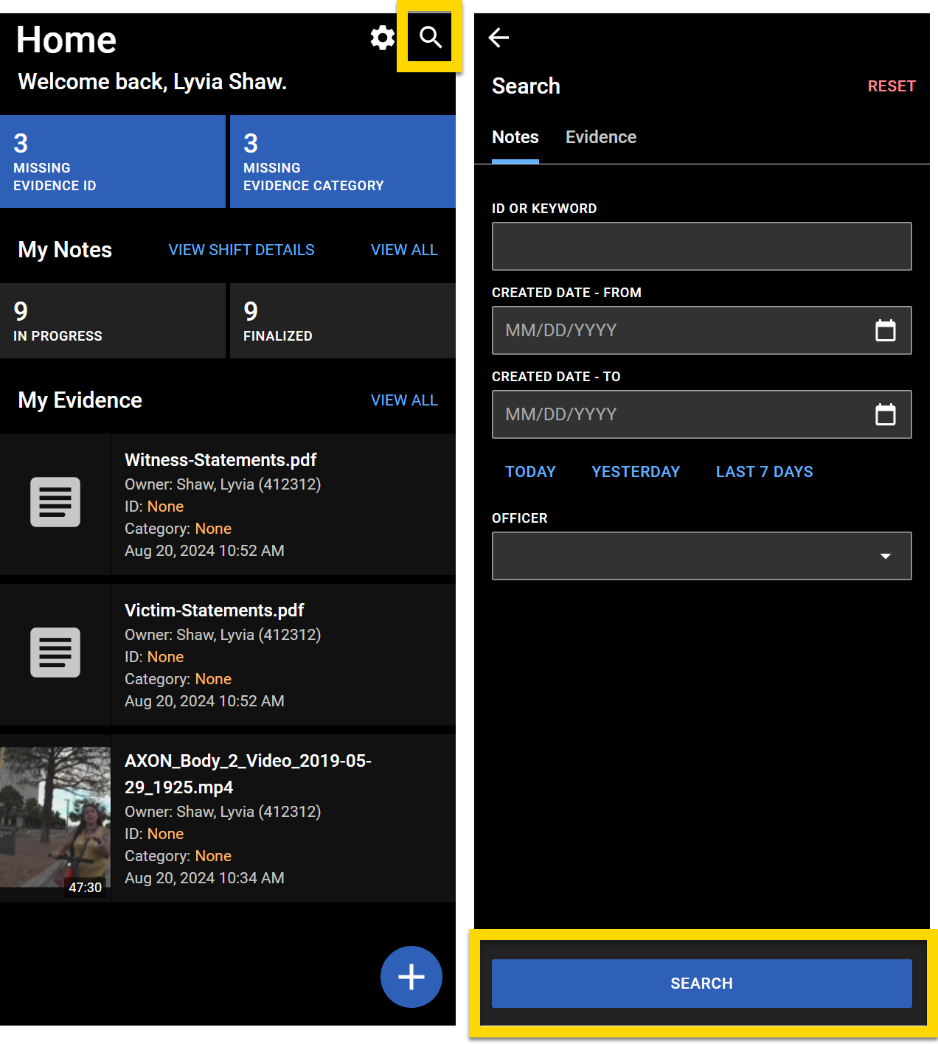Select the Notes tab
This screenshot has height=1044, width=938.
(x=515, y=137)
